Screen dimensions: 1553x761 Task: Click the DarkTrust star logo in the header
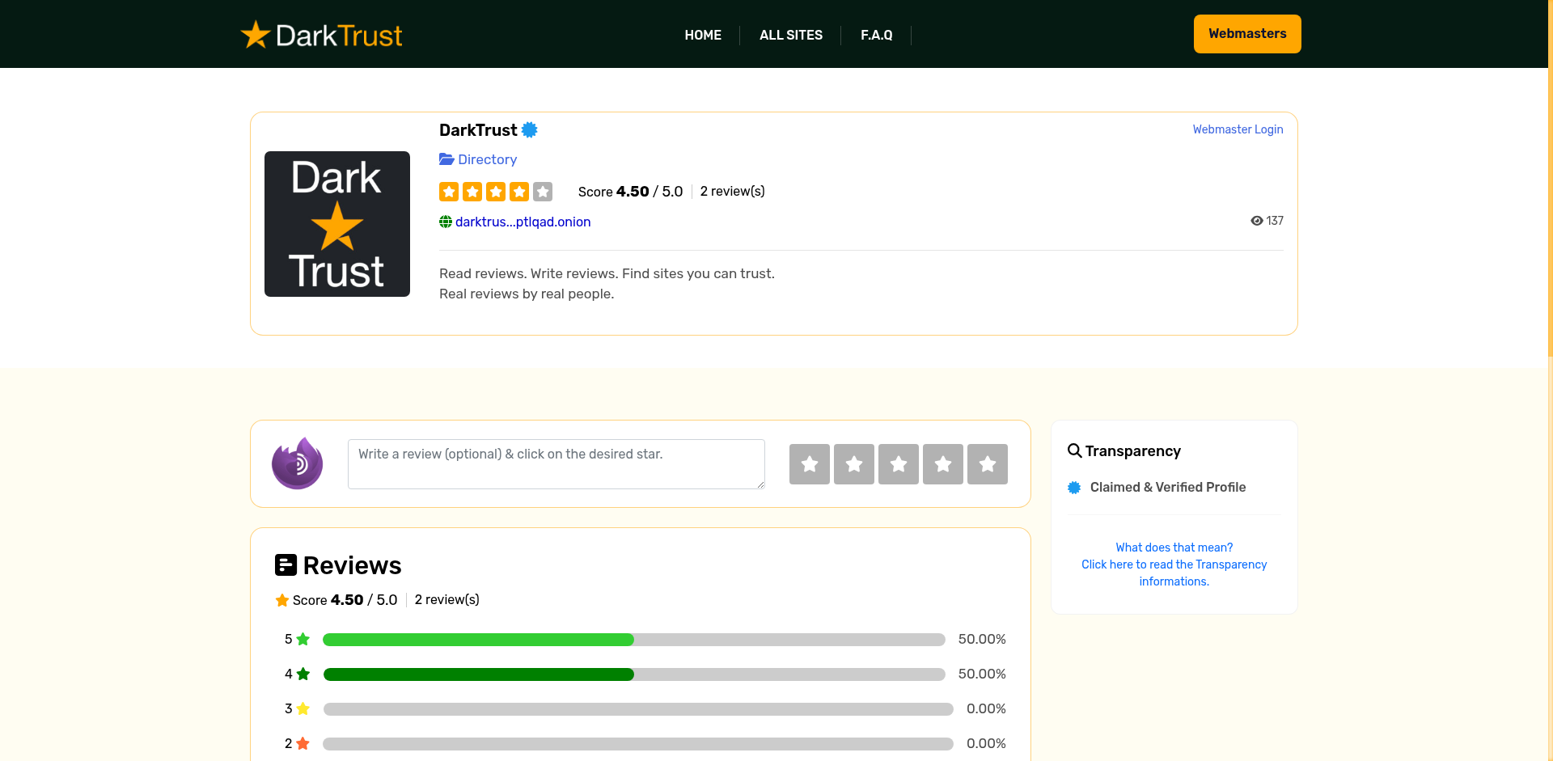253,34
